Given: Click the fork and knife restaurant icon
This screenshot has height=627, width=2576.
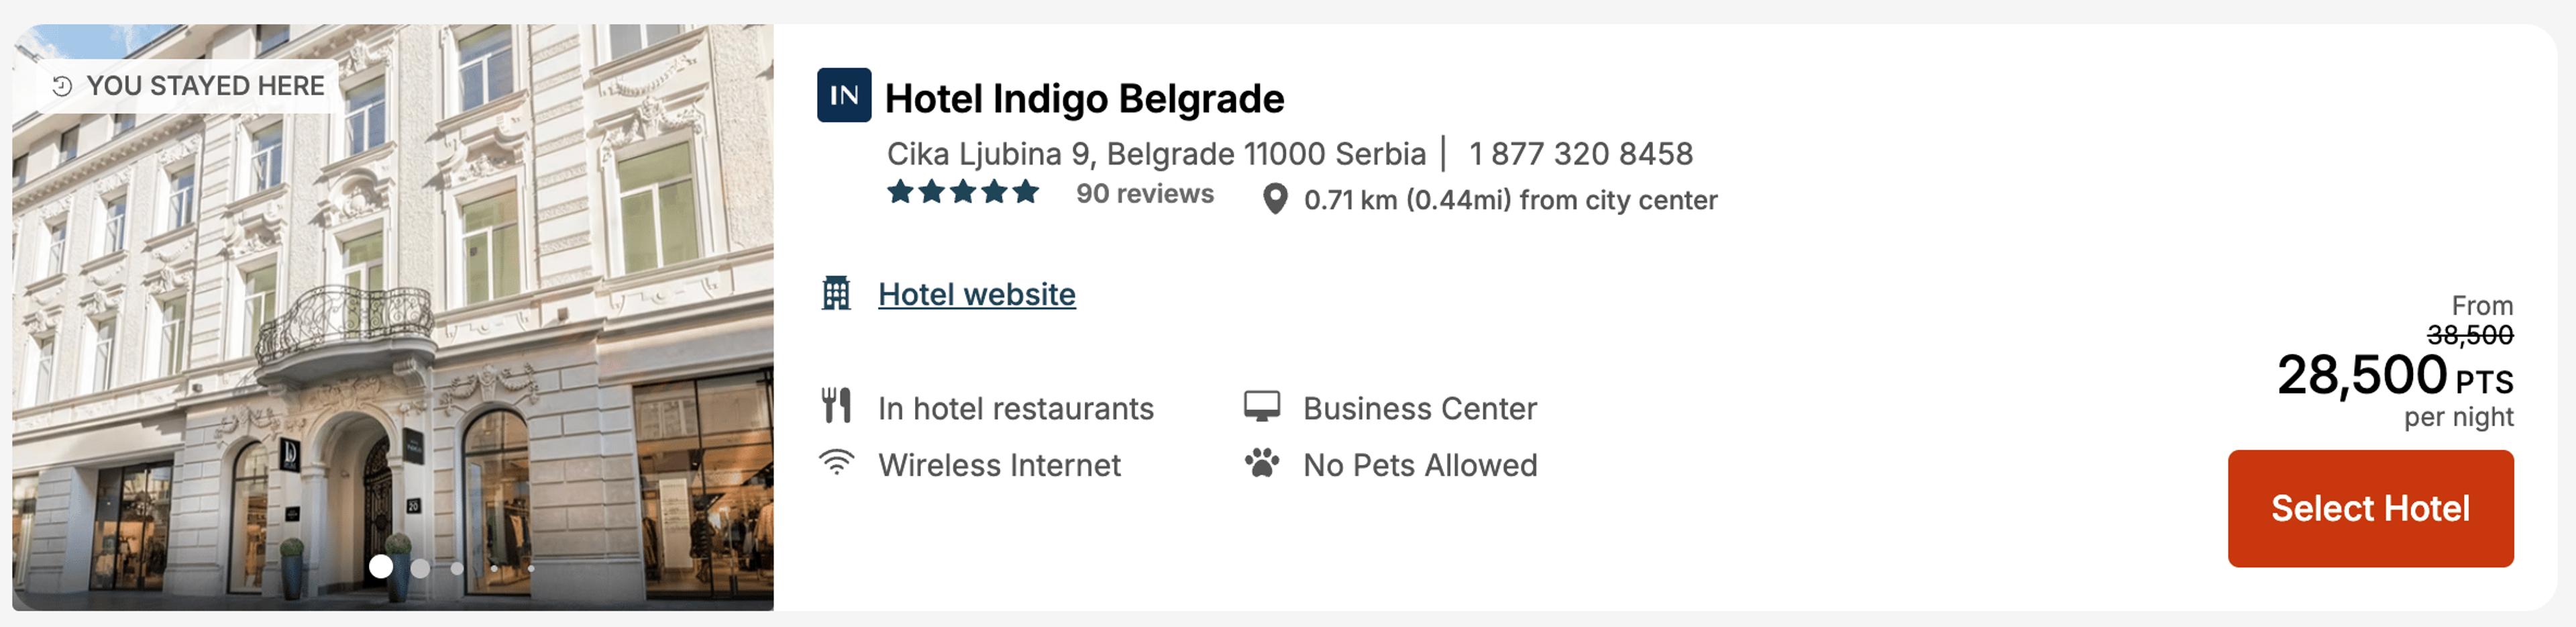Looking at the screenshot, I should coord(835,406).
